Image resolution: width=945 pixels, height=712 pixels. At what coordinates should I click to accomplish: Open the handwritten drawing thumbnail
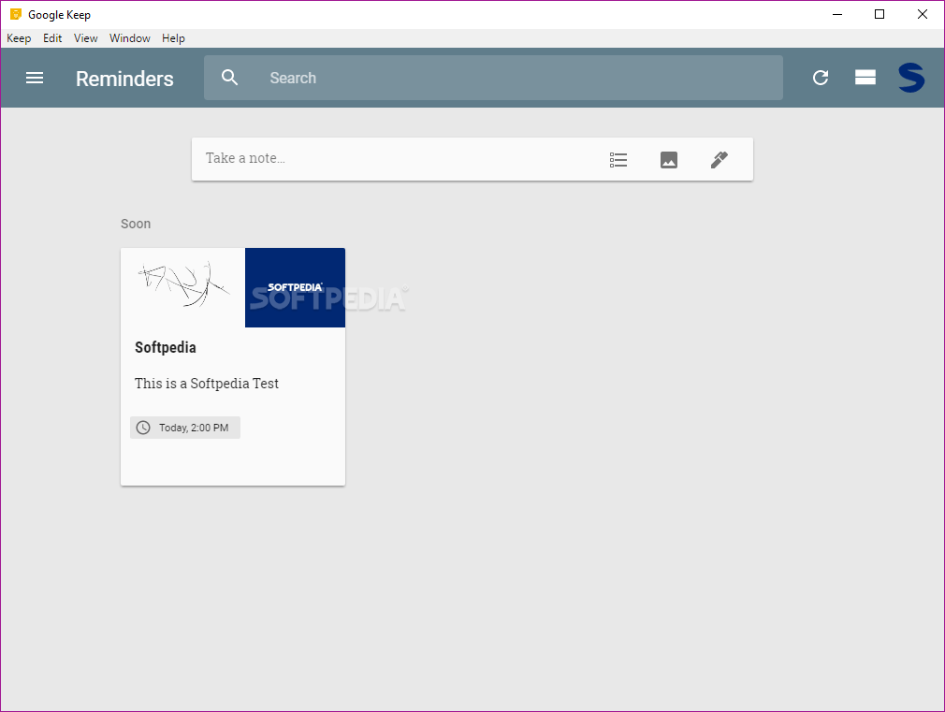coord(182,287)
